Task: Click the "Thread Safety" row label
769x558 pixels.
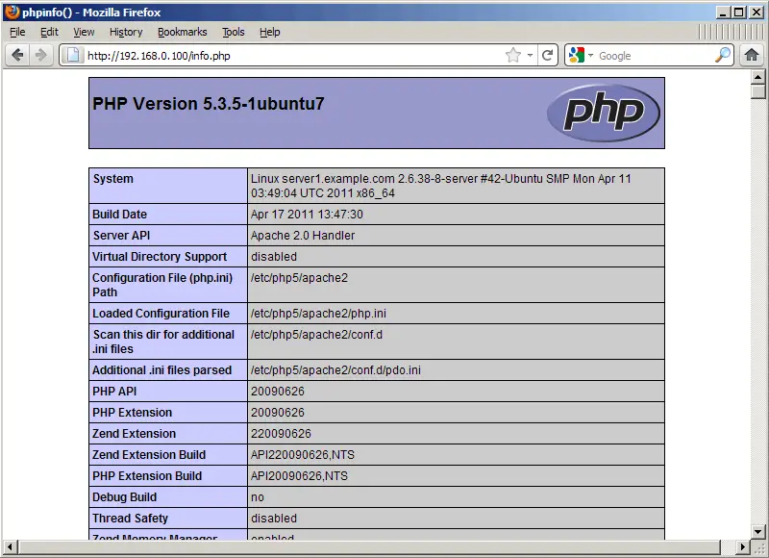Action: [x=130, y=518]
